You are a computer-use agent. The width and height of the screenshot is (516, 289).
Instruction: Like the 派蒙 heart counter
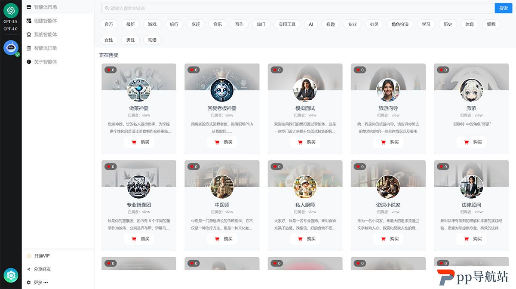tap(443, 70)
